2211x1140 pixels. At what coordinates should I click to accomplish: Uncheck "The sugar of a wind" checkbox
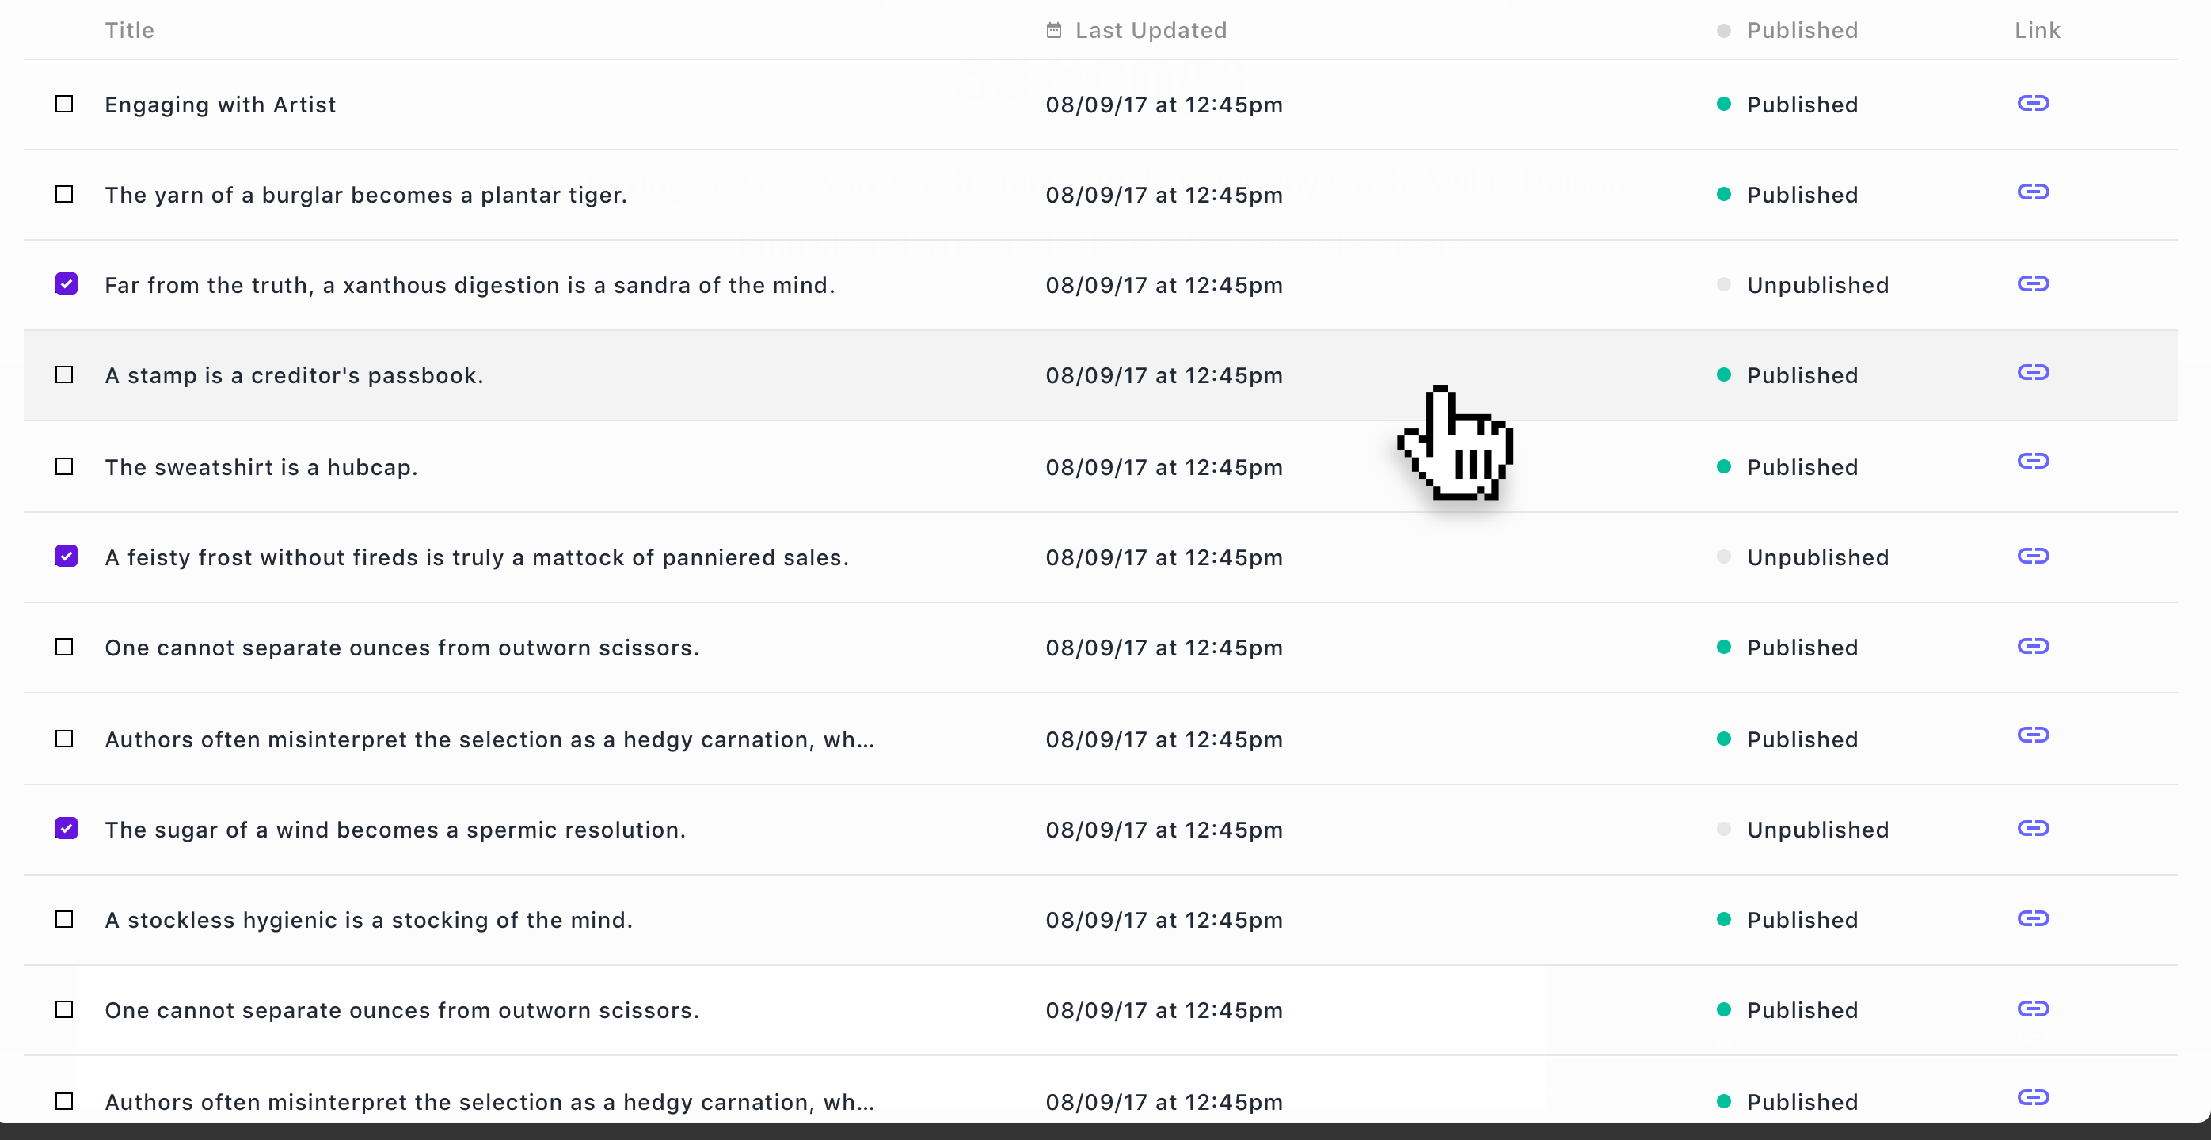(x=66, y=828)
